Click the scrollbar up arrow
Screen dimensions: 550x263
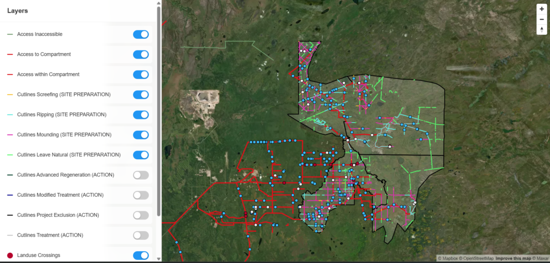(x=158, y=3)
